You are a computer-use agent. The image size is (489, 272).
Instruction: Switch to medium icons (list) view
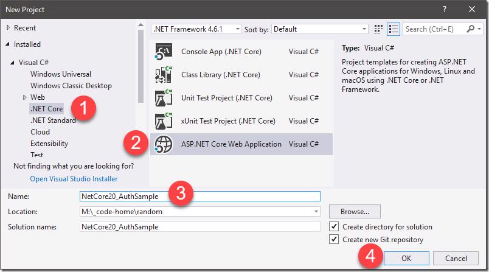[x=394, y=29]
